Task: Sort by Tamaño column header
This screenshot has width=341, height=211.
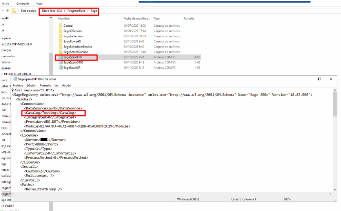Action: click(x=189, y=18)
